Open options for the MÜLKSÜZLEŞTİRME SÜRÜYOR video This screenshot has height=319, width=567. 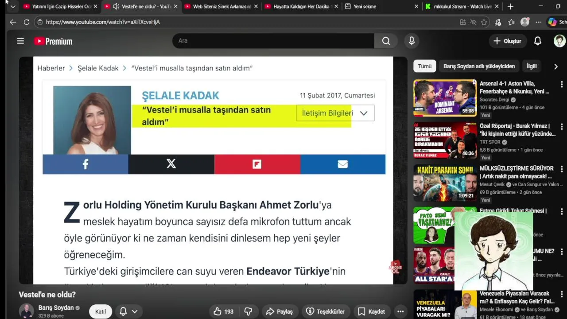pyautogui.click(x=562, y=169)
